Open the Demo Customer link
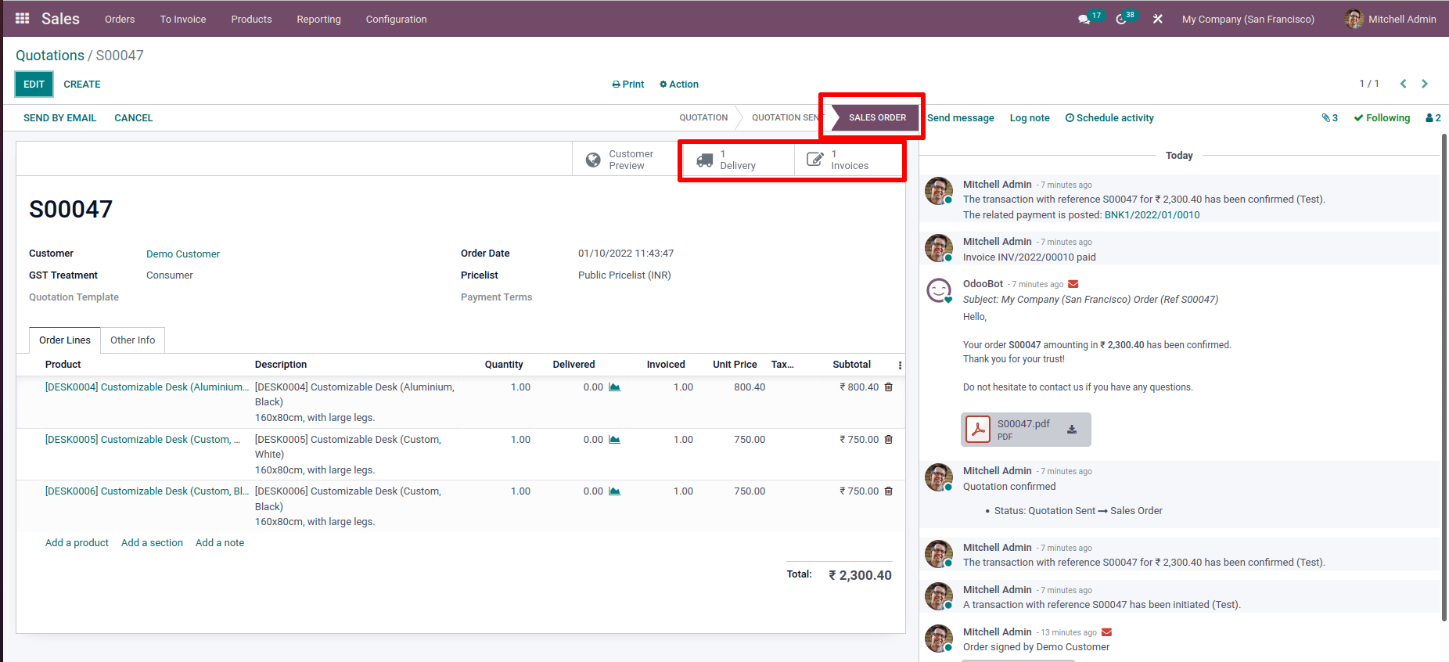 pyautogui.click(x=183, y=254)
